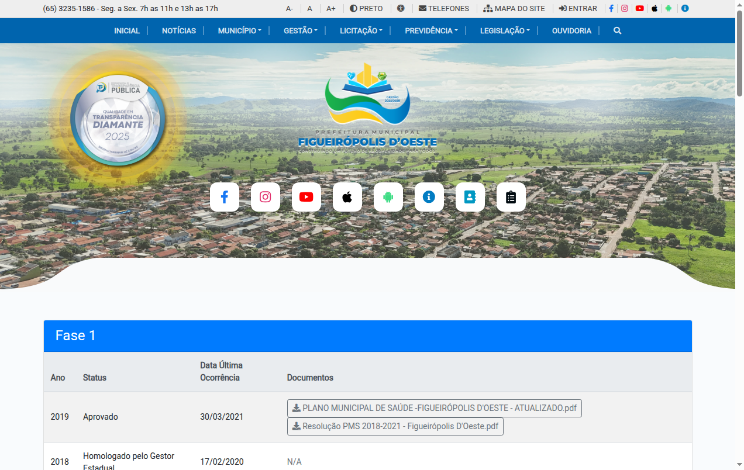744x470 pixels.
Task: Click the phone number (65) 3235-1586
Action: point(69,9)
